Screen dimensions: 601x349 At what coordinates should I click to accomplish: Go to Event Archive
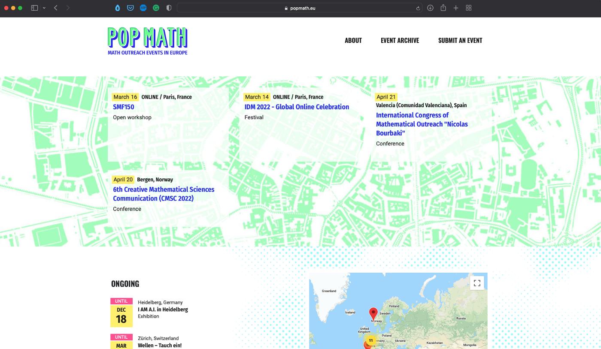coord(400,40)
